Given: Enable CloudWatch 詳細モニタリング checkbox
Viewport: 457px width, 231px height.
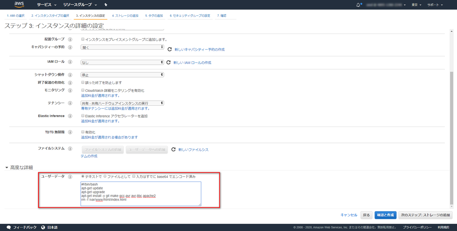Looking at the screenshot, I should tap(83, 90).
